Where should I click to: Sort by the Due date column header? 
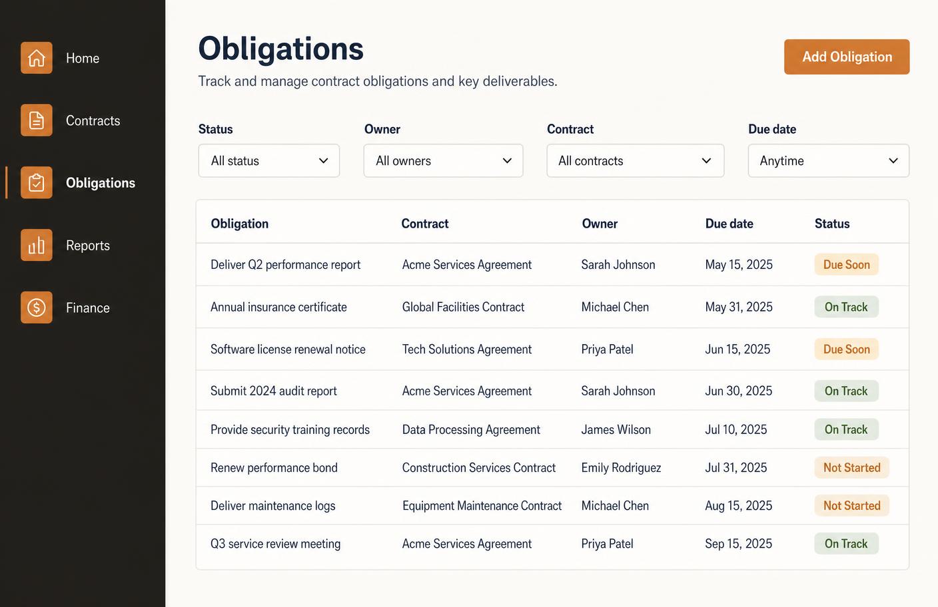(729, 224)
